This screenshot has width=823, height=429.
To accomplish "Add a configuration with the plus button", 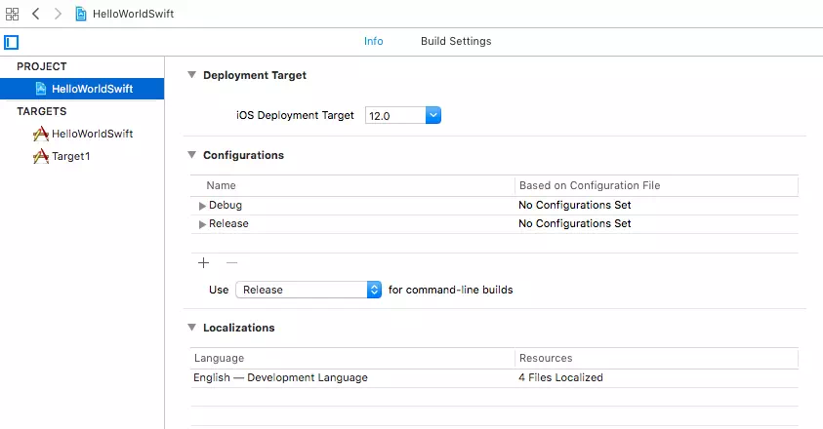I will pos(204,262).
